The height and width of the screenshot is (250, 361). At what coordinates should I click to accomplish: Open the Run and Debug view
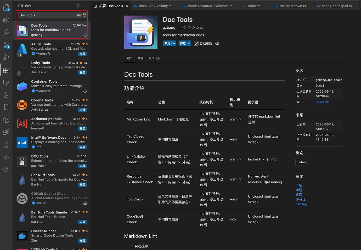6,57
